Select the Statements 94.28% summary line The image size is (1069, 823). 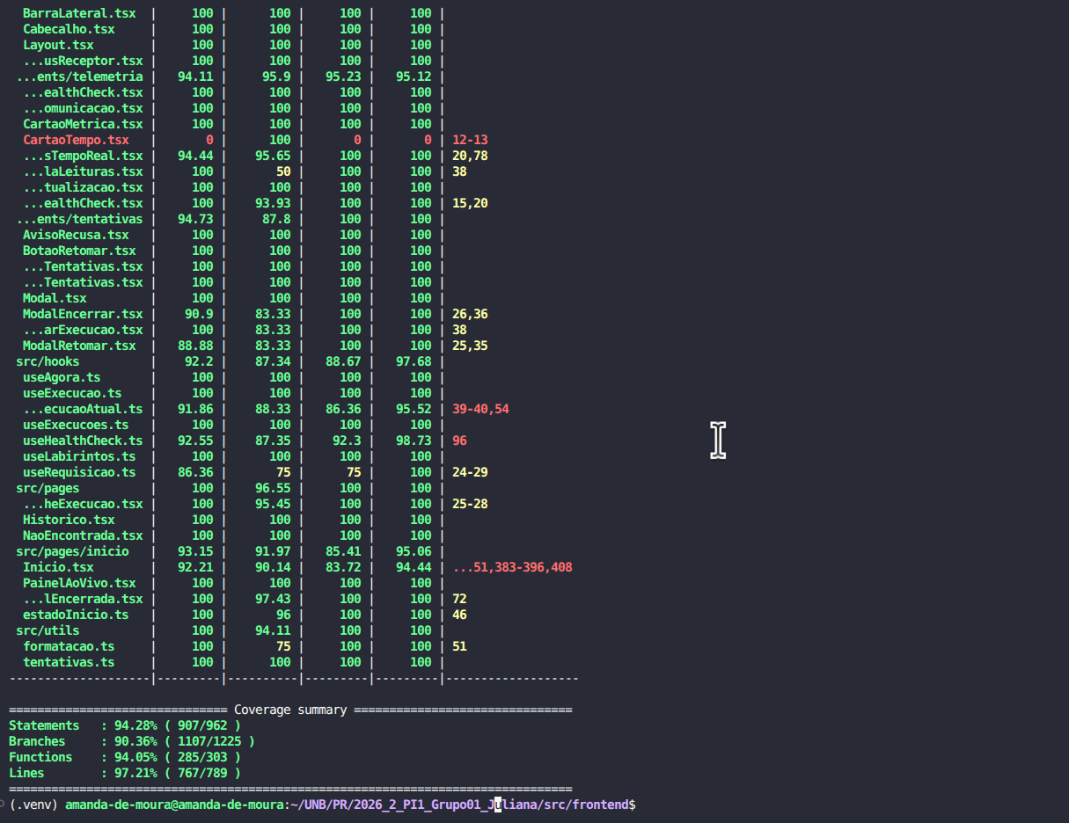(125, 725)
